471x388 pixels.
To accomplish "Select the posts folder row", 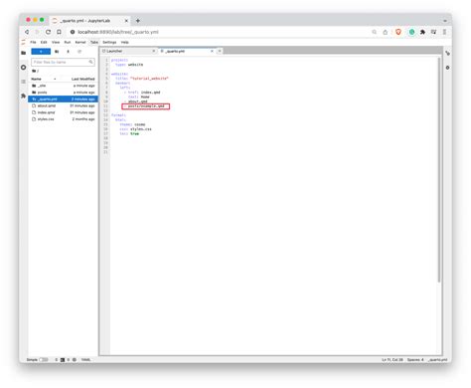I will 63,93.
